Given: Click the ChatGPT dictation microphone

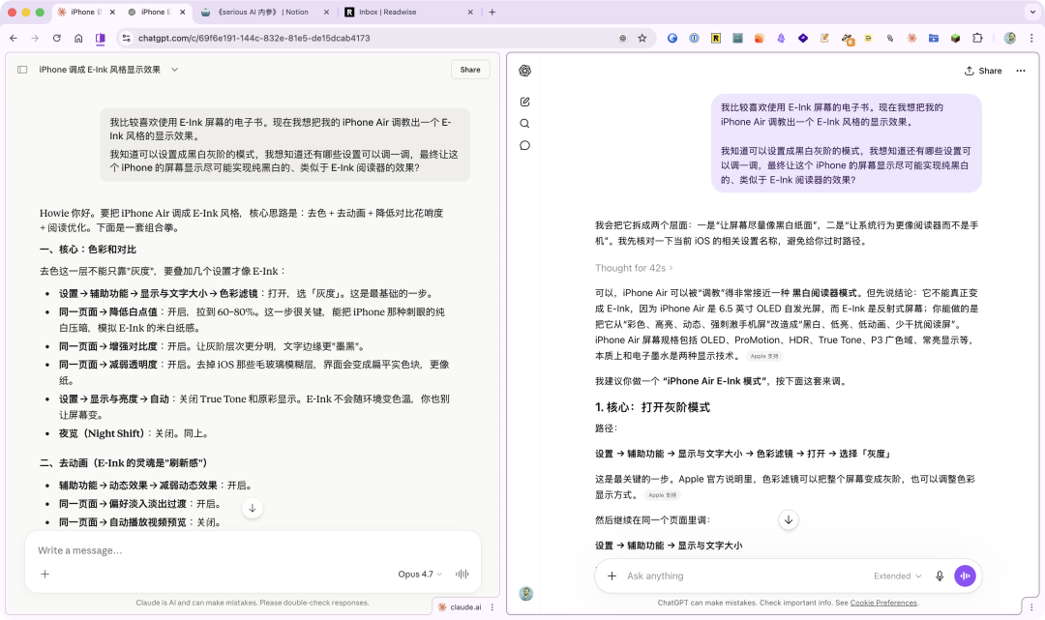Looking at the screenshot, I should 940,576.
